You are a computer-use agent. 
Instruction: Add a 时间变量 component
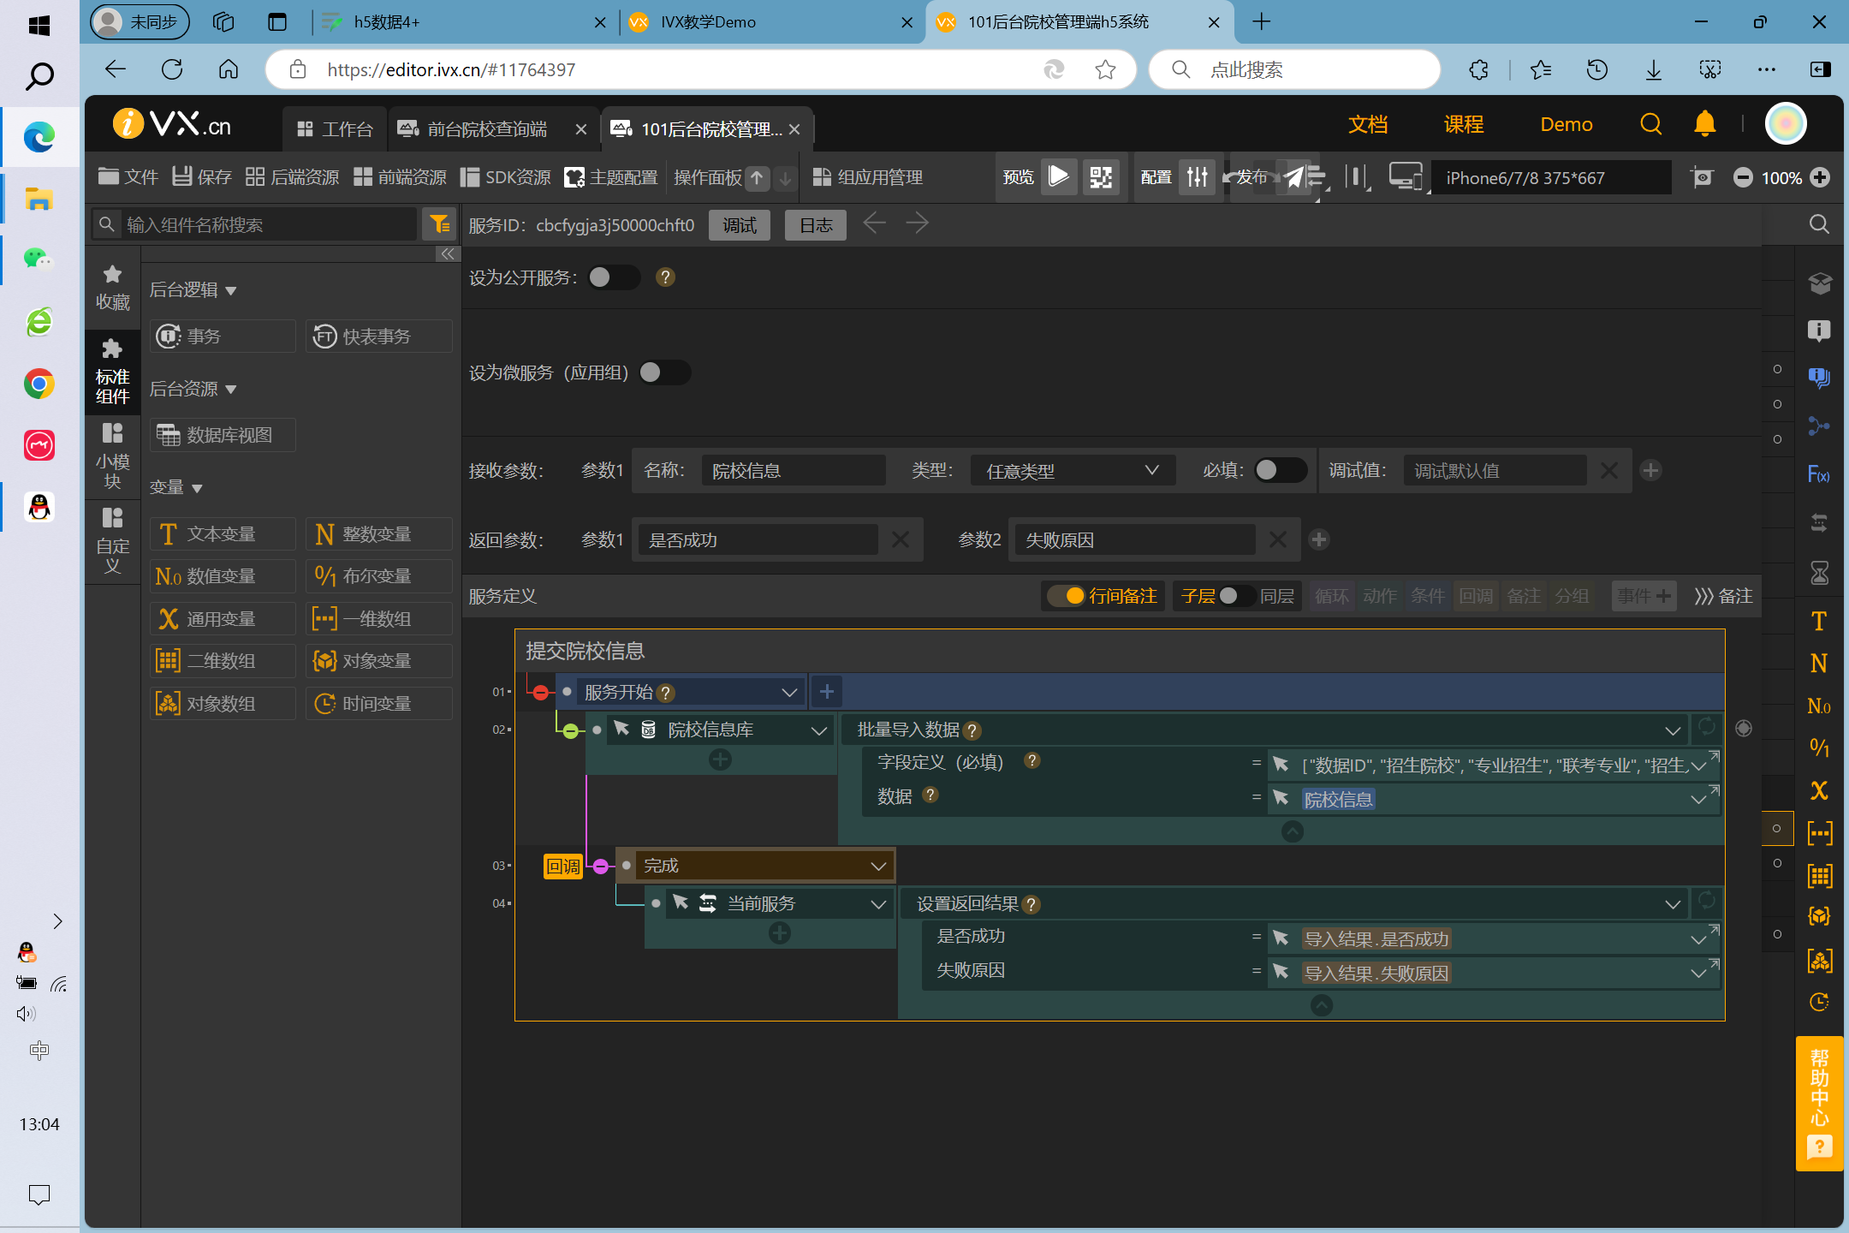point(378,704)
